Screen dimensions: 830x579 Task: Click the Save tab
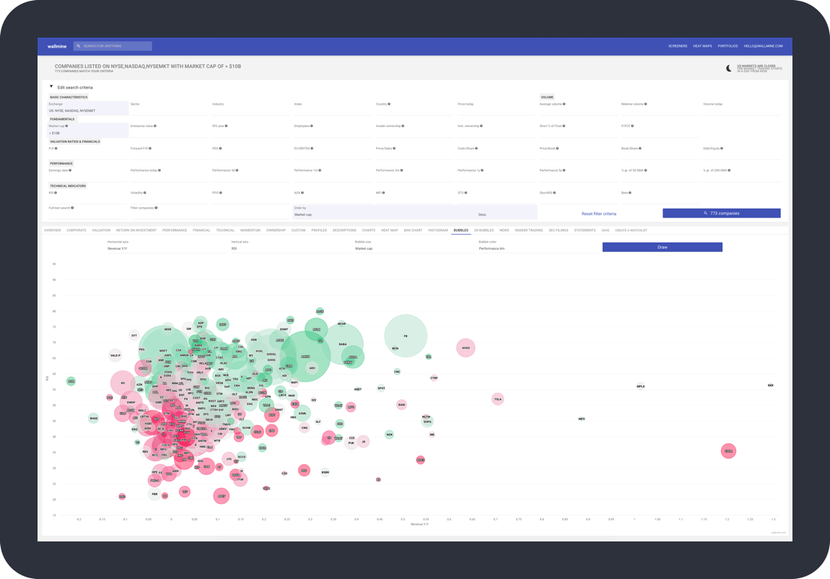point(605,230)
